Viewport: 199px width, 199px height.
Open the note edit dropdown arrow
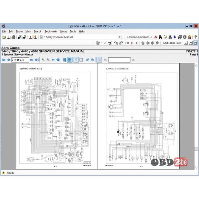point(102,43)
